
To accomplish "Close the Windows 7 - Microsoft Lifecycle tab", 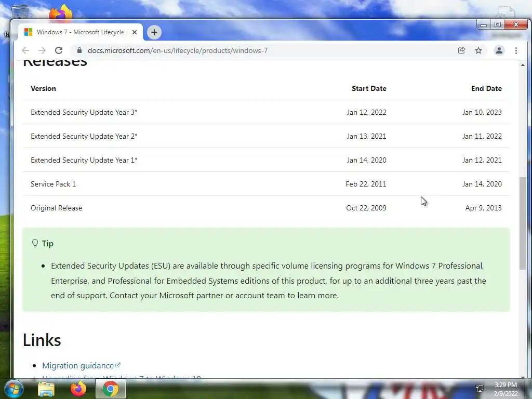I will [135, 32].
